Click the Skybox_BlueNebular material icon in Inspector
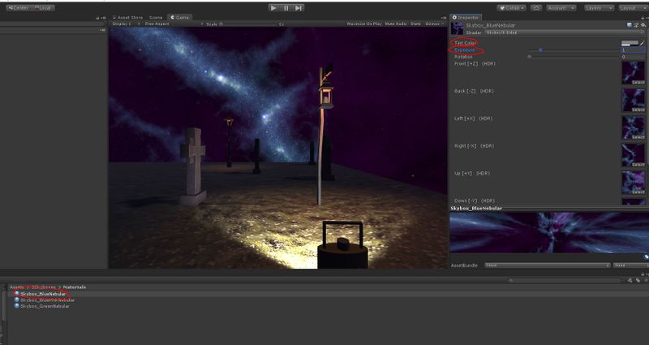 458,28
